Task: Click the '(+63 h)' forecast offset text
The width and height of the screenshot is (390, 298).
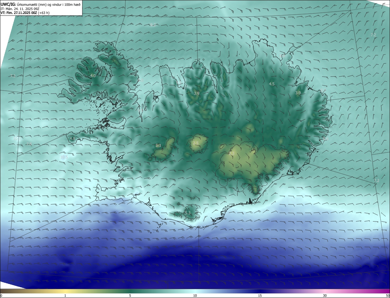Action: click(x=44, y=13)
